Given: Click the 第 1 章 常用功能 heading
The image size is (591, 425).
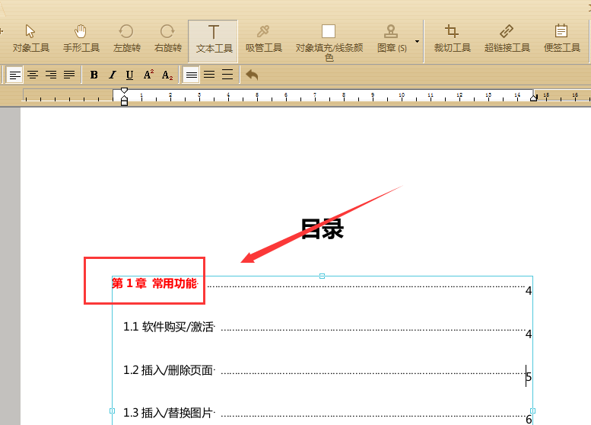Looking at the screenshot, I should click(155, 283).
